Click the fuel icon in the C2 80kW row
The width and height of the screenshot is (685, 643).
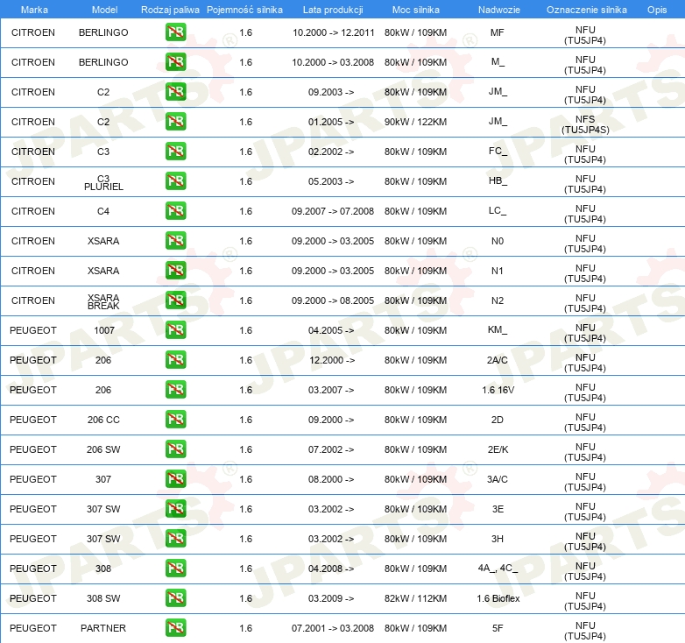[x=175, y=92]
